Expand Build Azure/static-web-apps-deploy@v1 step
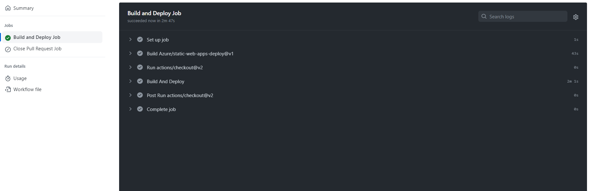The height and width of the screenshot is (191, 593). click(130, 53)
